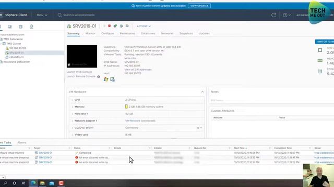Click the edit settings toolbar icon
Image resolution: width=334 pixels, height=187 pixels.
[x=121, y=26]
